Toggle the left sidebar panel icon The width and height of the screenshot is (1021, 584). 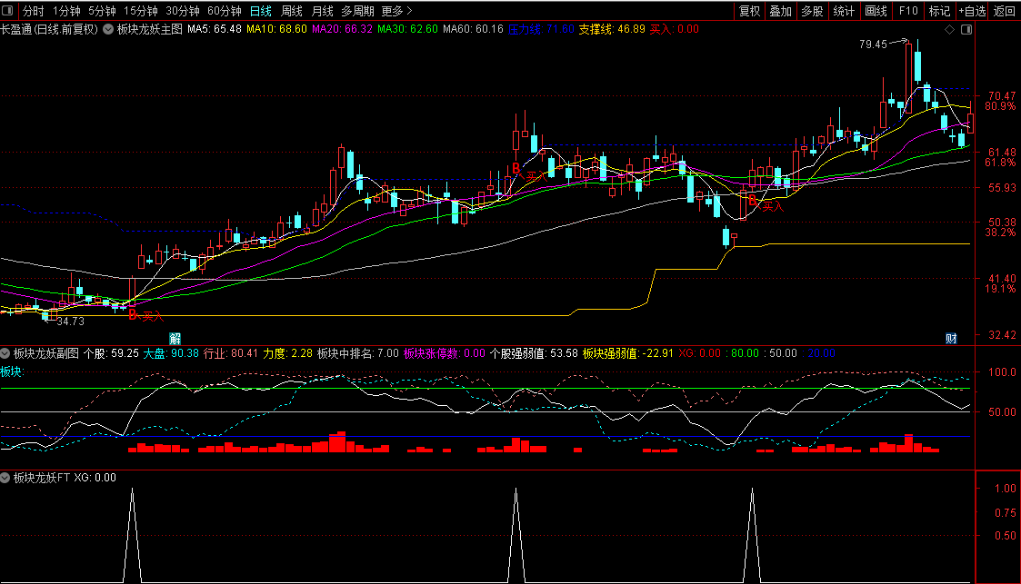click(x=8, y=10)
